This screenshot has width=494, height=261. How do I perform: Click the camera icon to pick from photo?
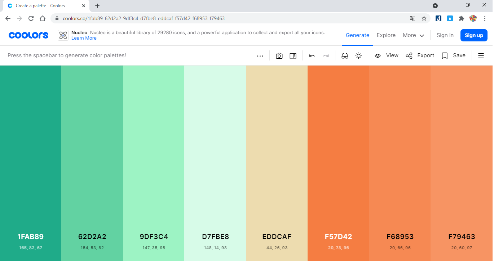point(279,56)
